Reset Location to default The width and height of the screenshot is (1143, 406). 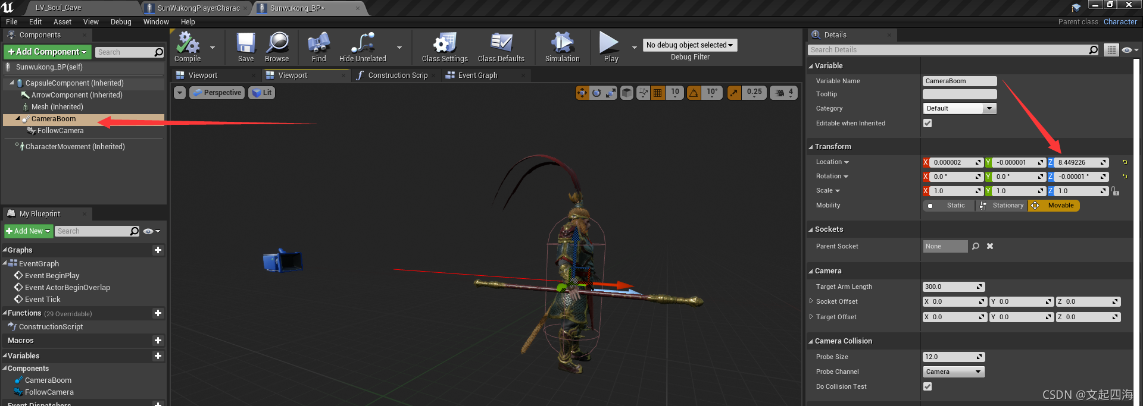pyautogui.click(x=1125, y=162)
